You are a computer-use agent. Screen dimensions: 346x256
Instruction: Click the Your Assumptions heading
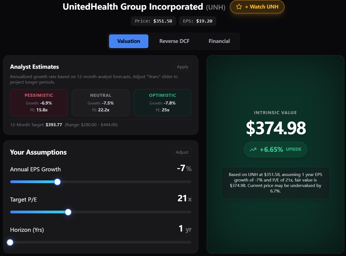[x=38, y=152]
